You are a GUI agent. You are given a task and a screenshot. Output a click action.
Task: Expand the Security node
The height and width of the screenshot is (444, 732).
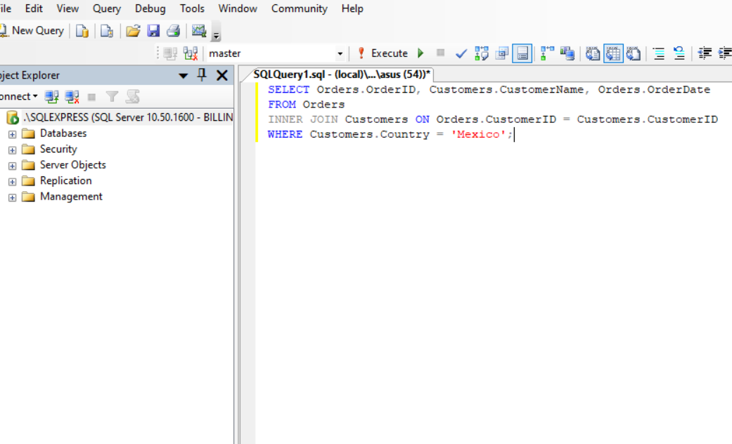[11, 149]
